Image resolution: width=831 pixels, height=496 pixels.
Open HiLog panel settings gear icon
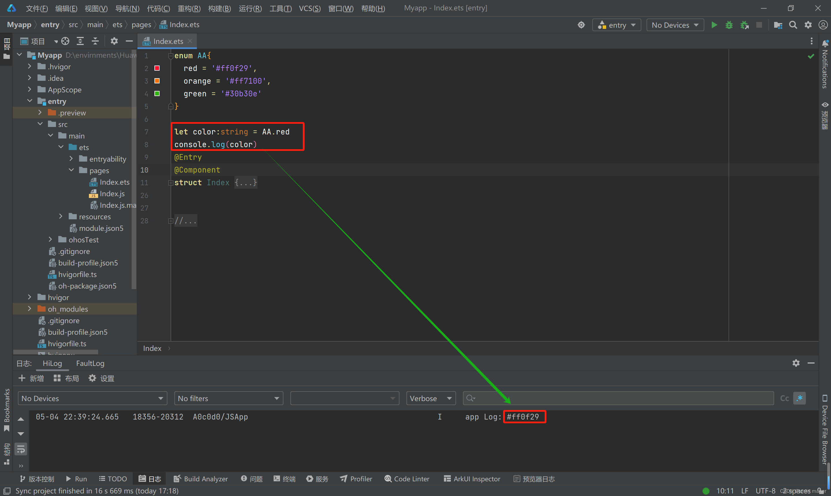pyautogui.click(x=796, y=363)
